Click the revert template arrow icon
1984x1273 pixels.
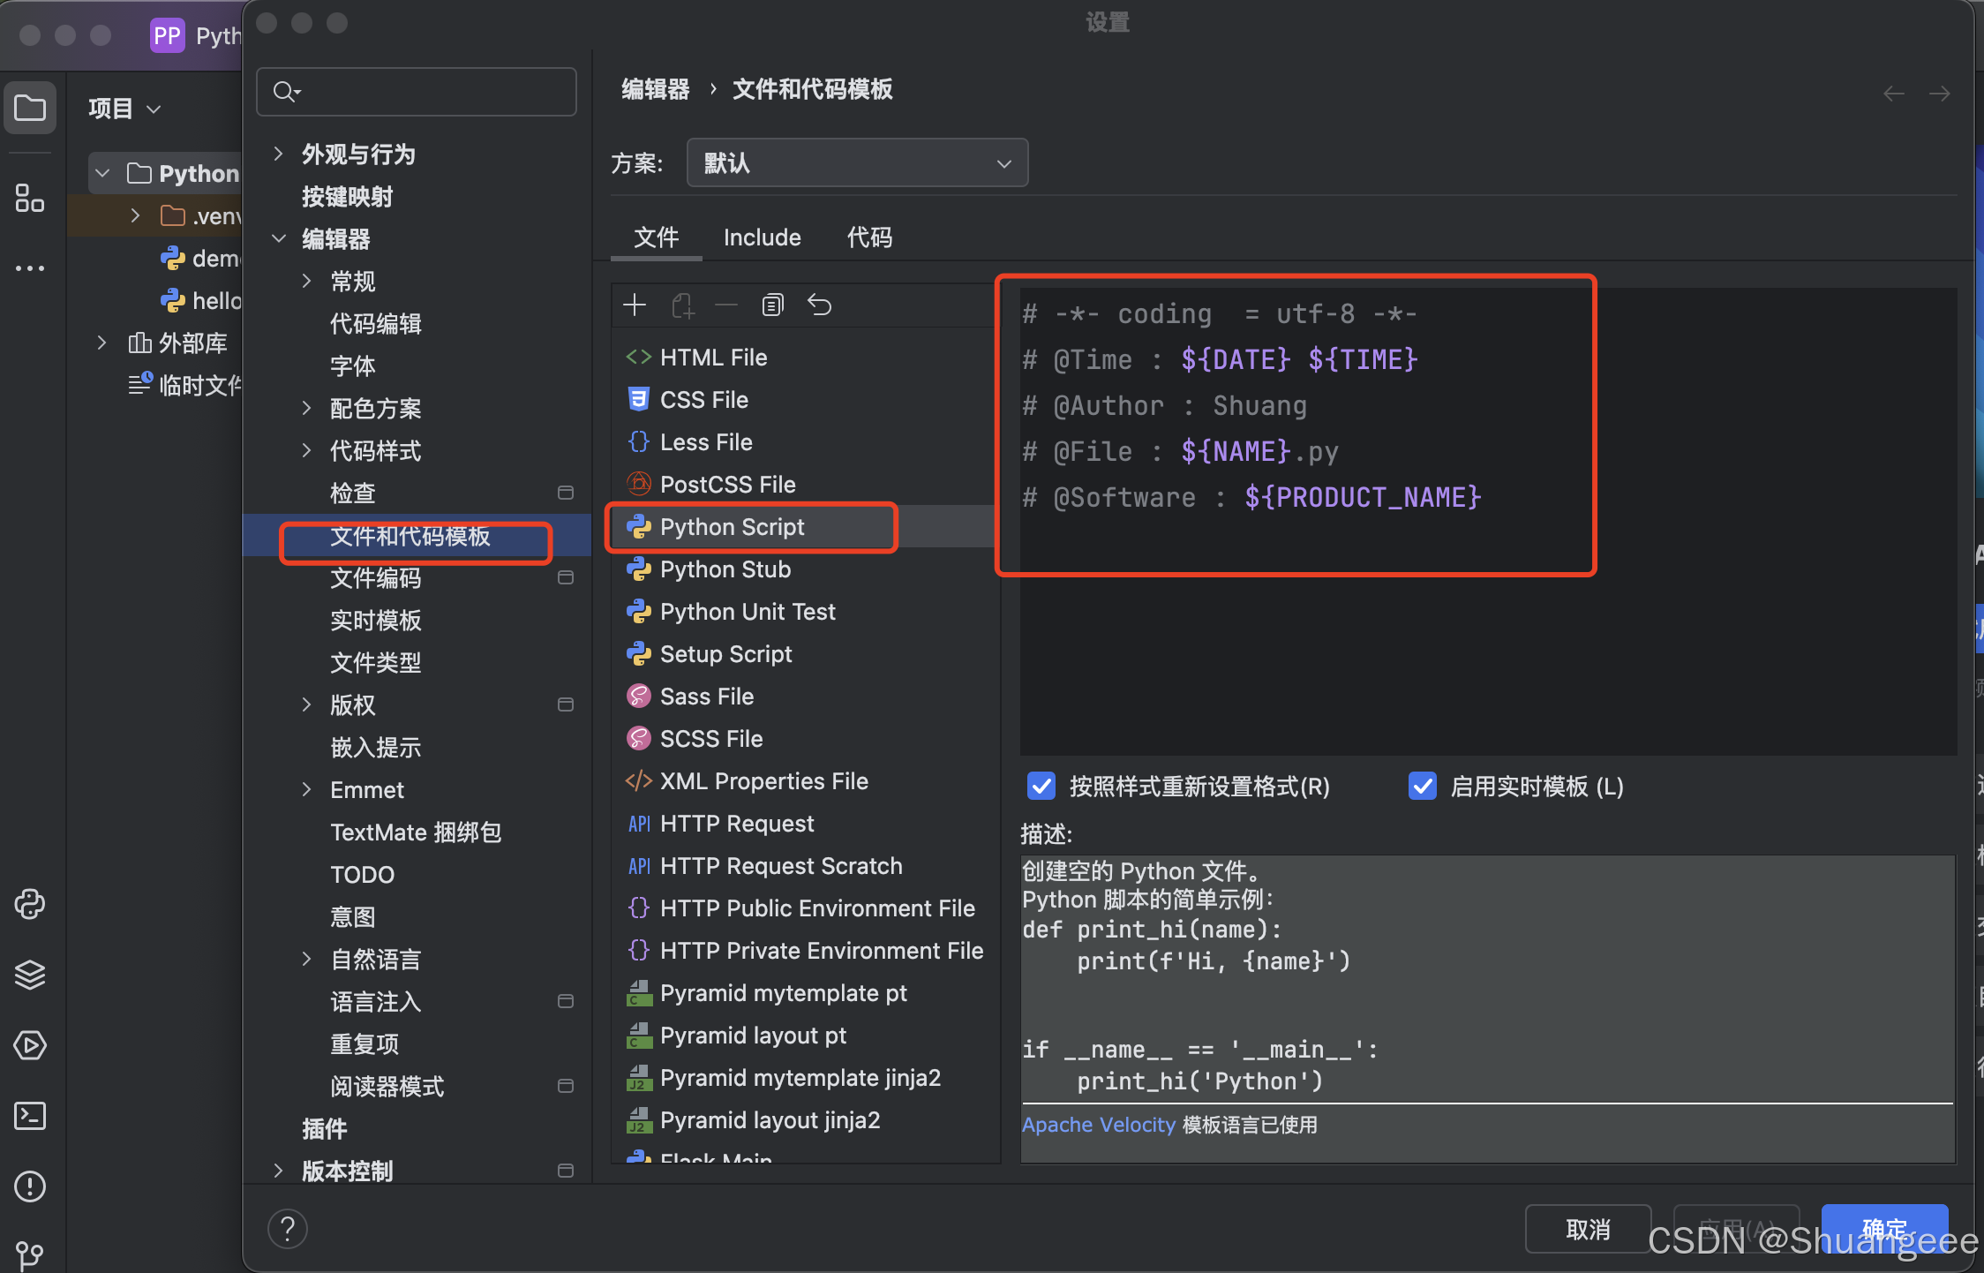tap(819, 305)
